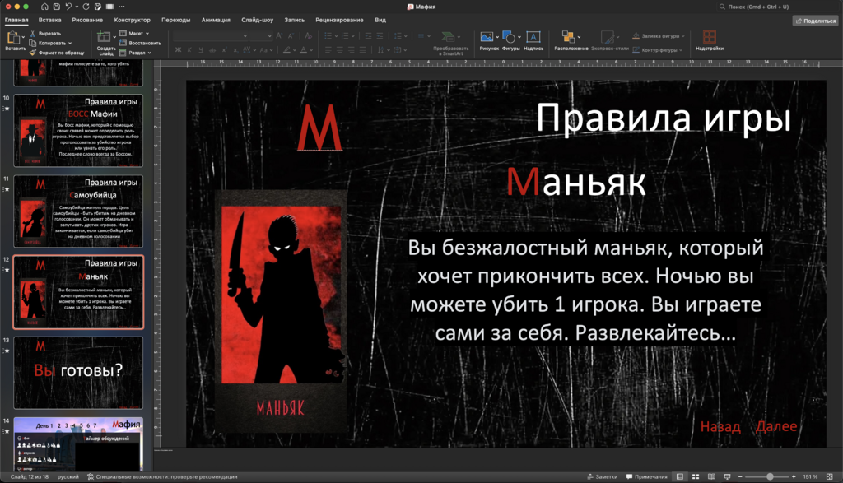This screenshot has height=483, width=843.
Task: Expand the bullet list dropdown arrow
Action: (336, 36)
